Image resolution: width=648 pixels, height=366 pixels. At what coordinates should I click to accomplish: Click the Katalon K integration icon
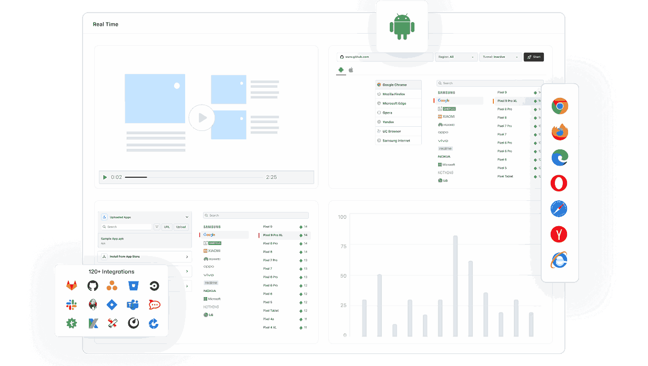pos(93,323)
